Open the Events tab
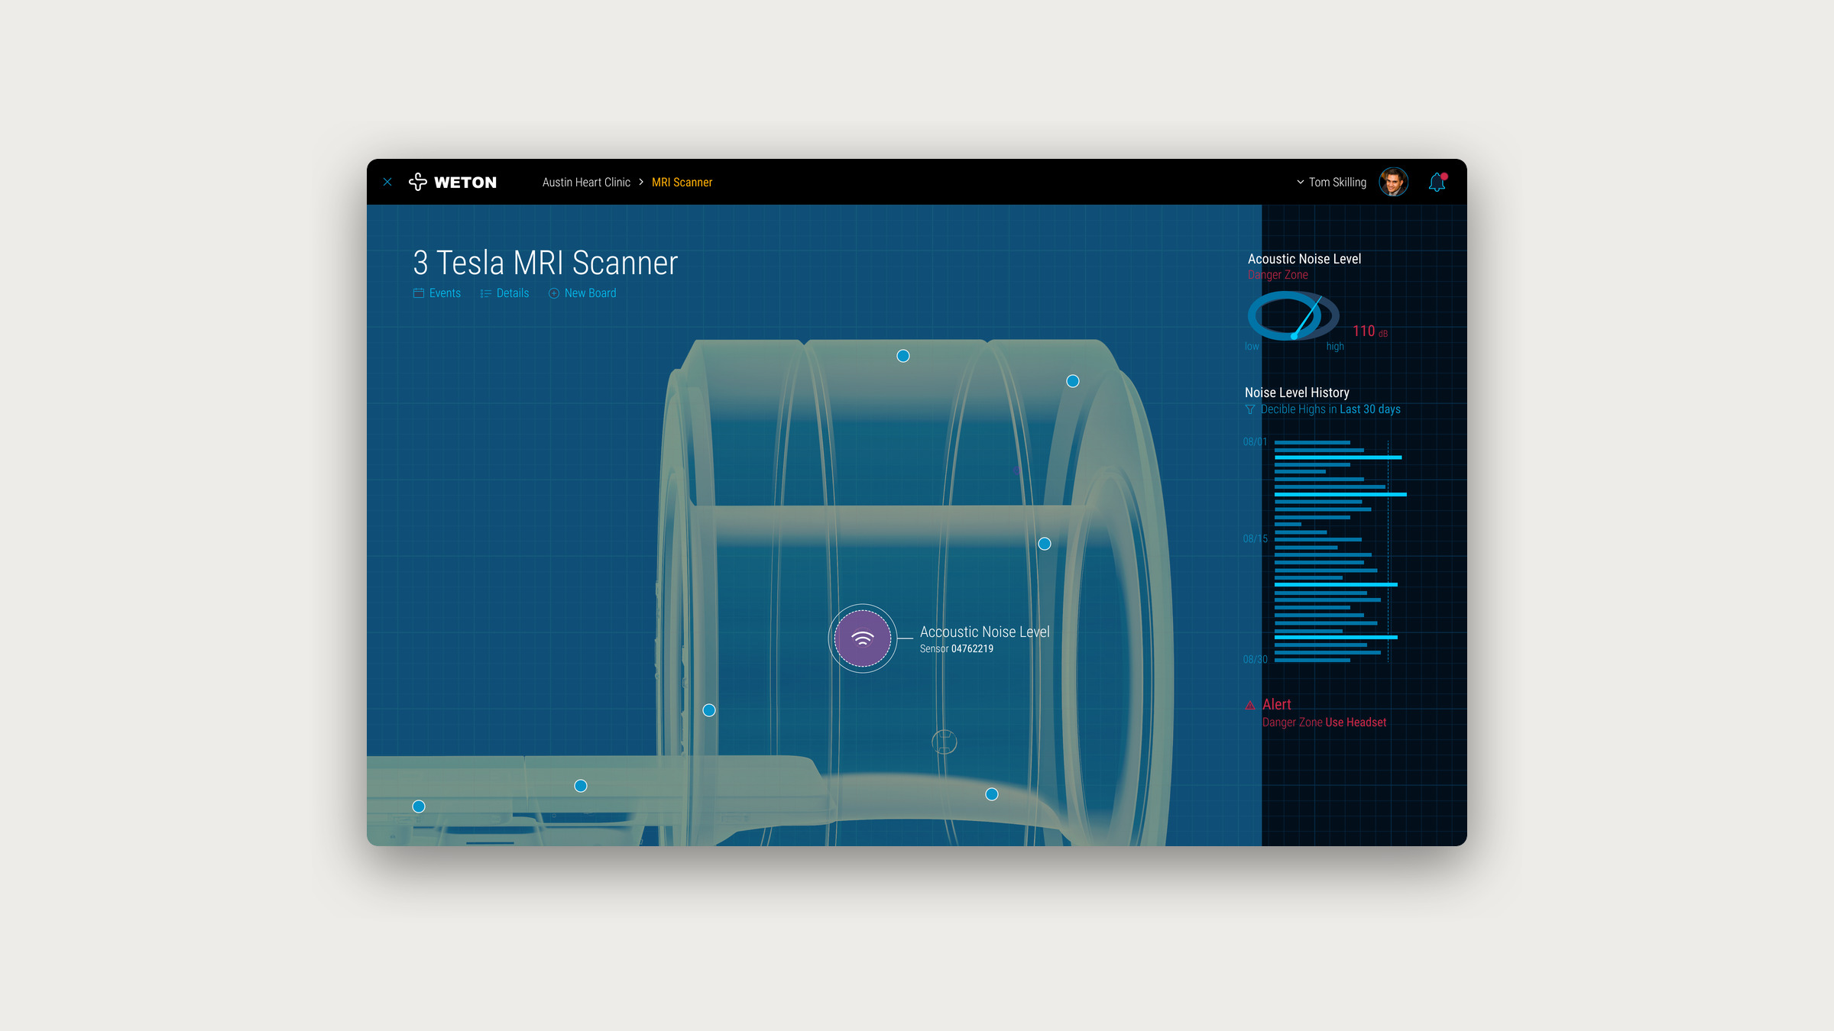This screenshot has width=1834, height=1031. pyautogui.click(x=437, y=293)
